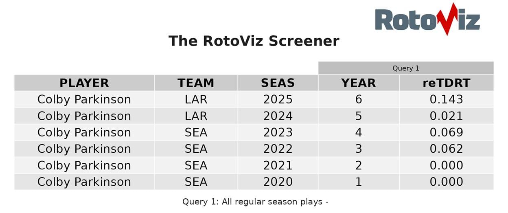
Task: Click the Query 1 footnote text
Action: point(255,202)
